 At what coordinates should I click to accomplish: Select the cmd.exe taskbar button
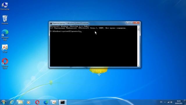(x=63, y=102)
